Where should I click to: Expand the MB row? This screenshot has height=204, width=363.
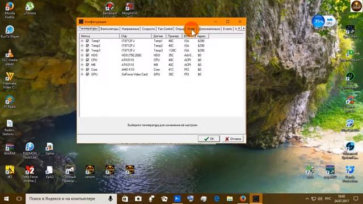[82, 65]
